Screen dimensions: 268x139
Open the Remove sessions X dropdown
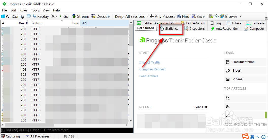tap(54, 17)
